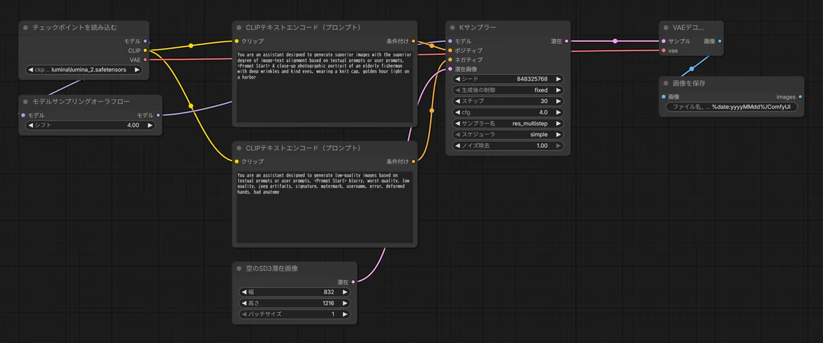Click the モデル output port on チェックポイントを読み込む

[145, 41]
